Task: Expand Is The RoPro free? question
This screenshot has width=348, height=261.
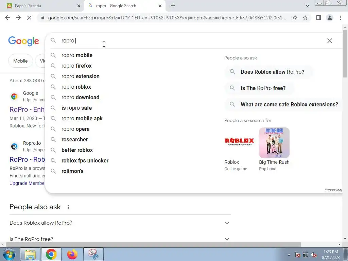Action: click(120, 239)
